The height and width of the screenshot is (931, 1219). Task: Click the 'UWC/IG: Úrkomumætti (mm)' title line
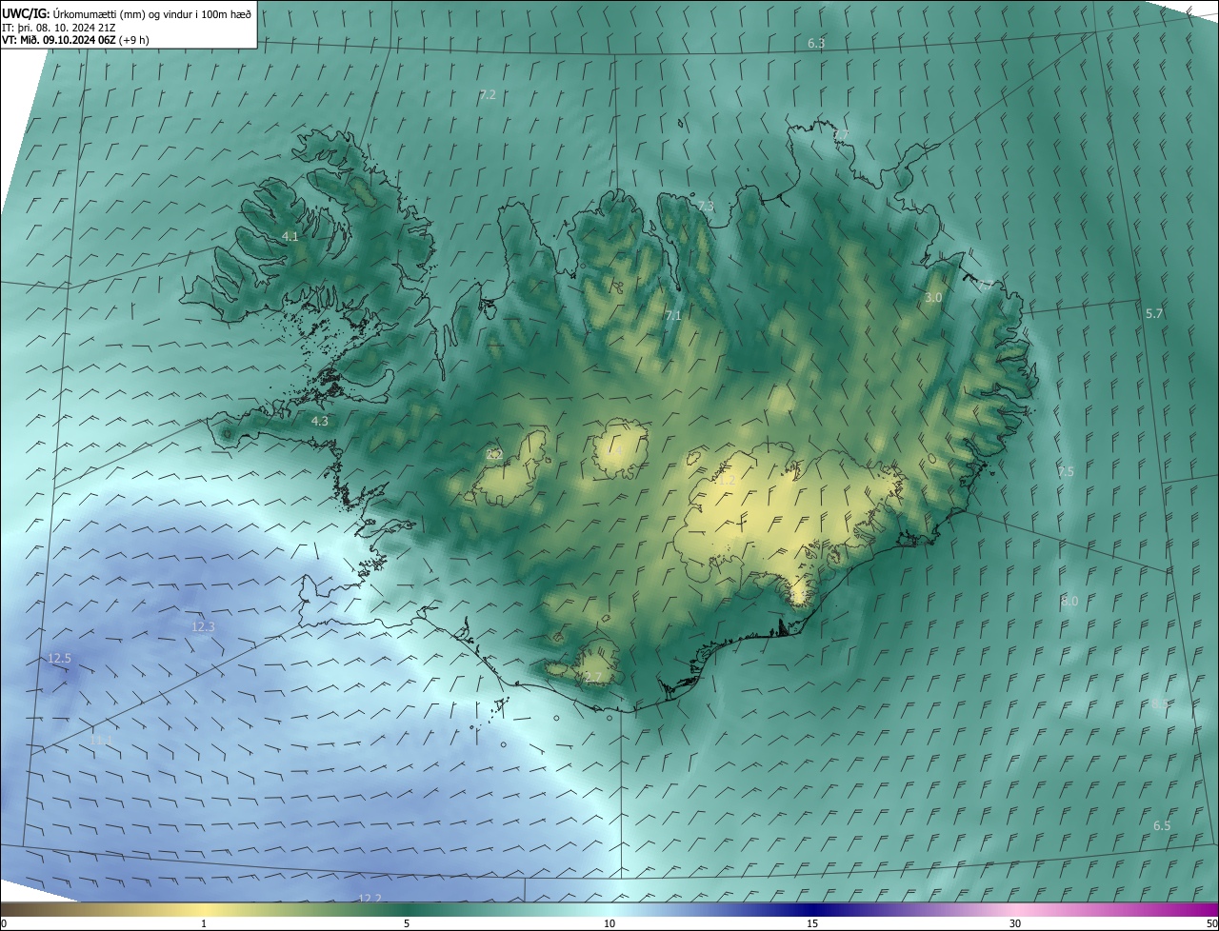[127, 13]
